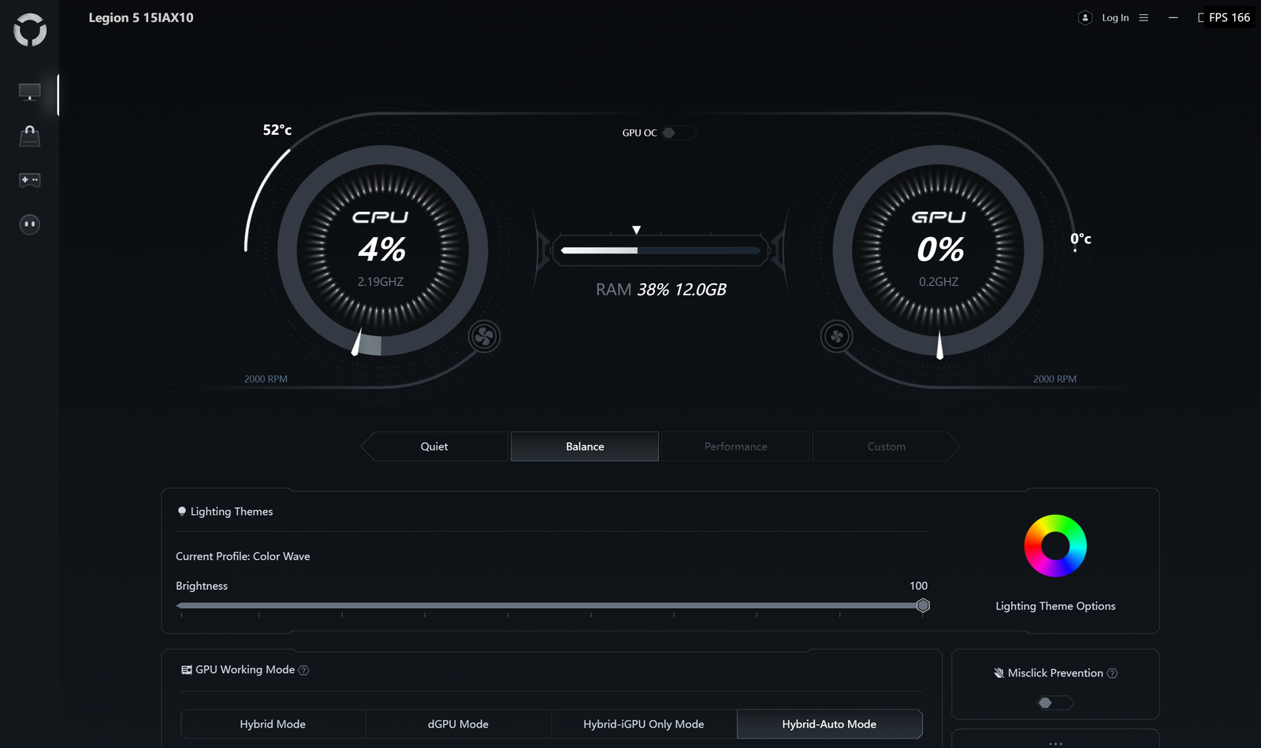The image size is (1261, 748).
Task: Click the RAM usage bar
Action: point(660,250)
